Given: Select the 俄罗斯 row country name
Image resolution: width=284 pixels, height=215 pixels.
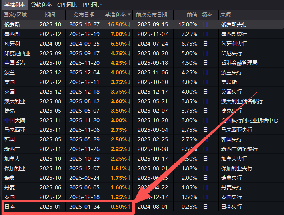Looking at the screenshot, I should click(x=12, y=24).
